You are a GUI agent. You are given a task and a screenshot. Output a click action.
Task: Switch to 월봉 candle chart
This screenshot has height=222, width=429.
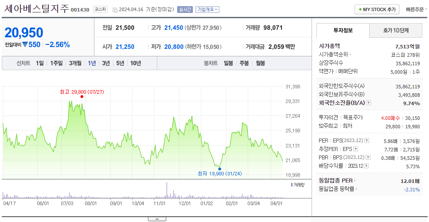(x=261, y=63)
